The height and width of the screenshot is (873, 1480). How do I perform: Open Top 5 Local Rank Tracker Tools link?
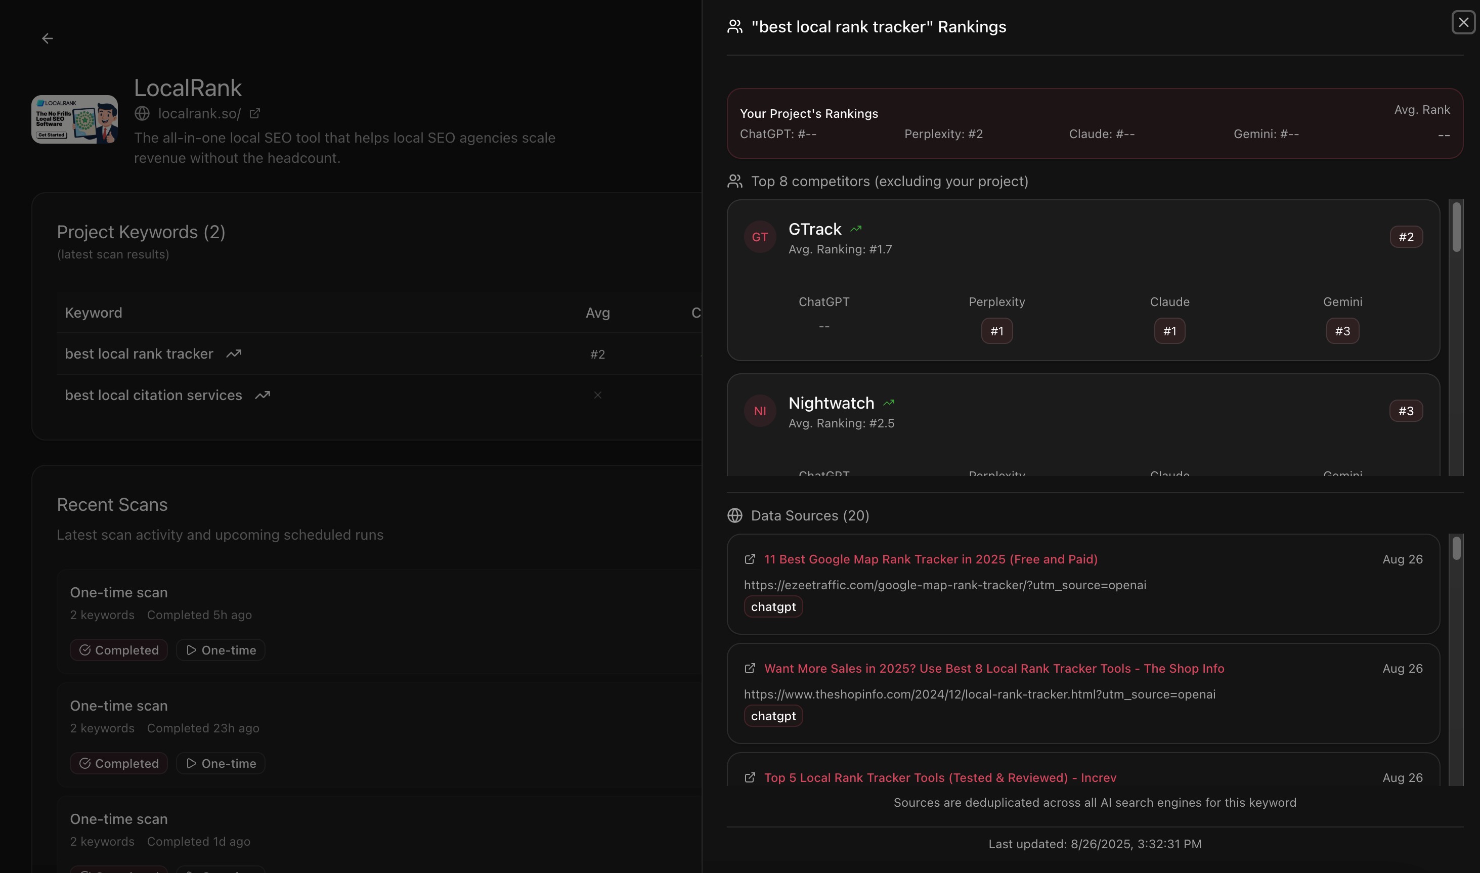(940, 778)
